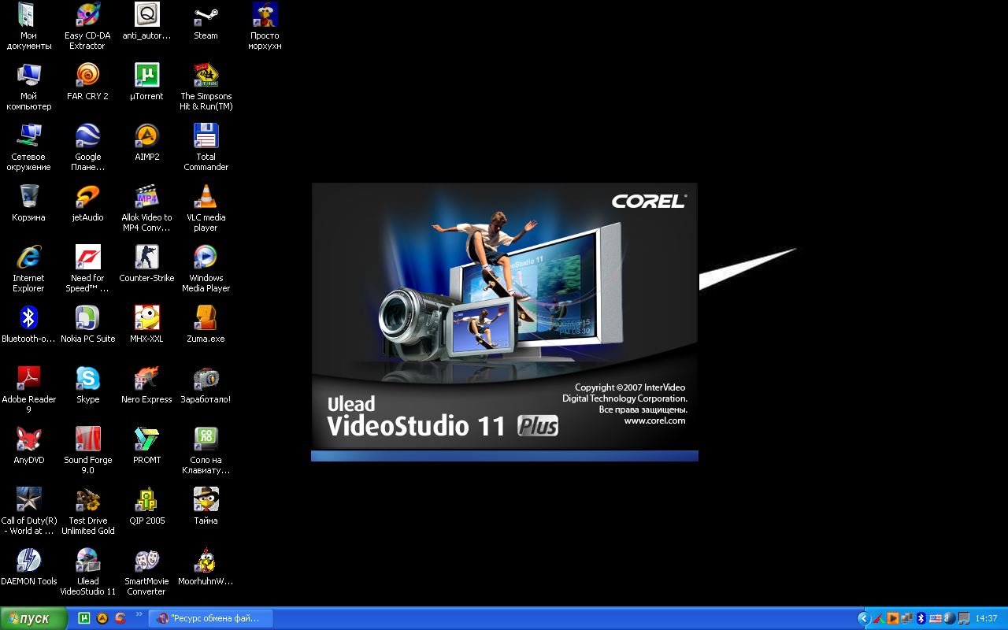
Task: Click the system clock showing 14:37
Action: (x=986, y=618)
